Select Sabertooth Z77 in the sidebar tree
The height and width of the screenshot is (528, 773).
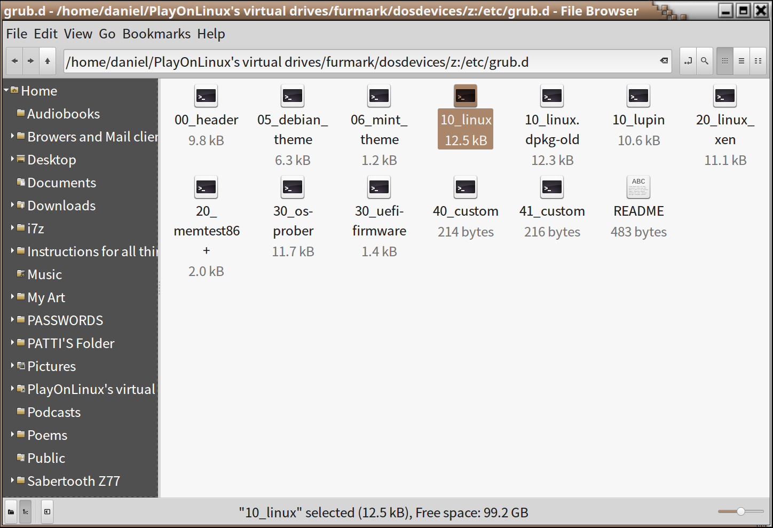74,480
